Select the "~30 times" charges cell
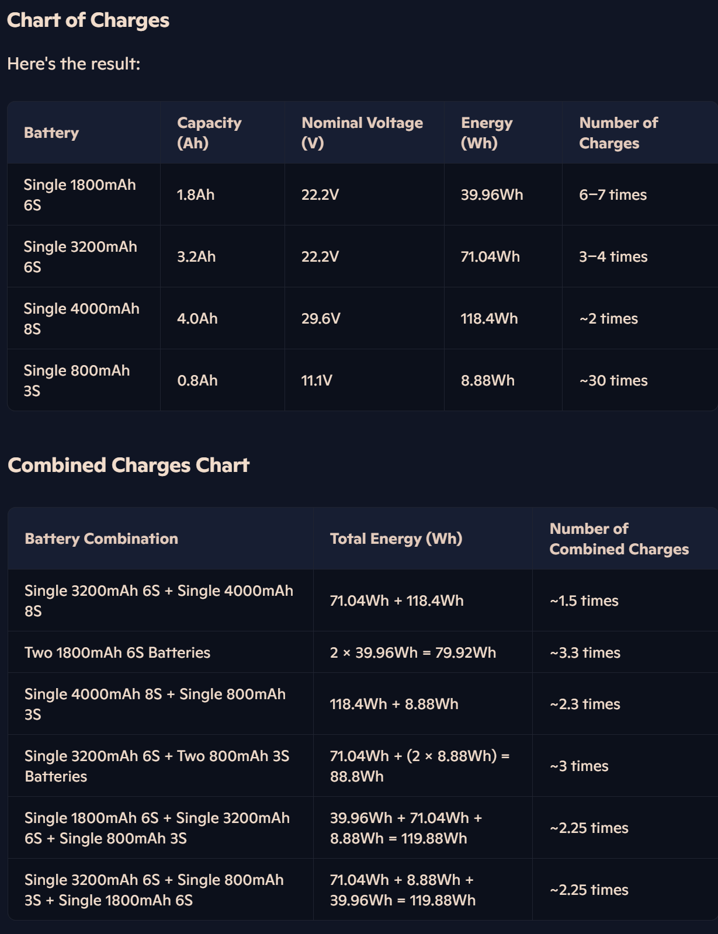 click(x=613, y=380)
